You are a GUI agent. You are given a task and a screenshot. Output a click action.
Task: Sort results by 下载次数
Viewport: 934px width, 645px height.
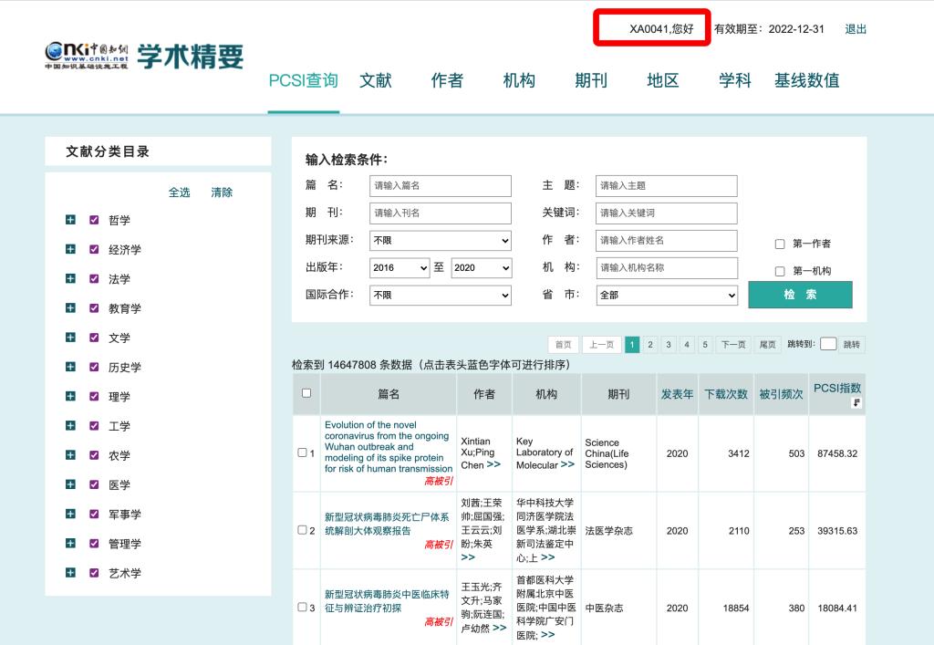click(x=725, y=394)
